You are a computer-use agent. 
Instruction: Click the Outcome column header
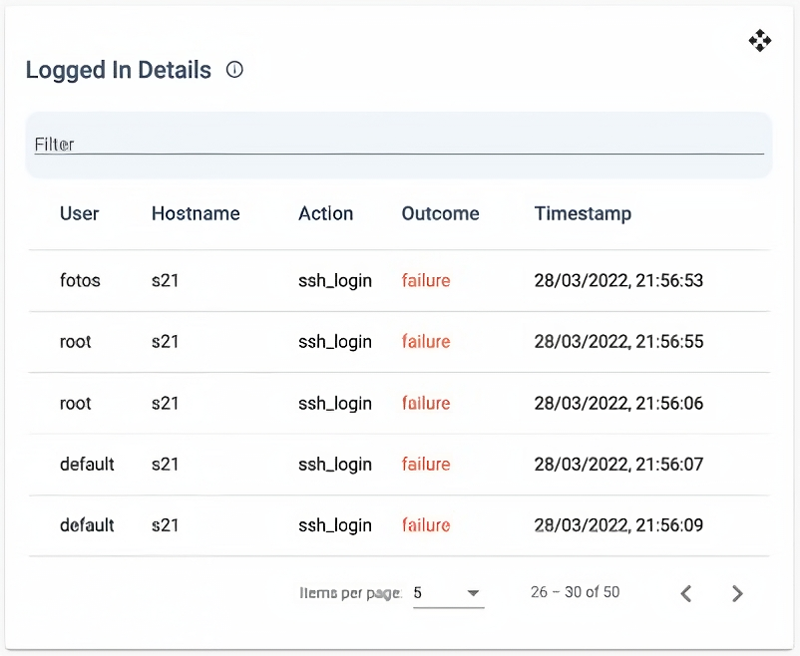pos(440,213)
